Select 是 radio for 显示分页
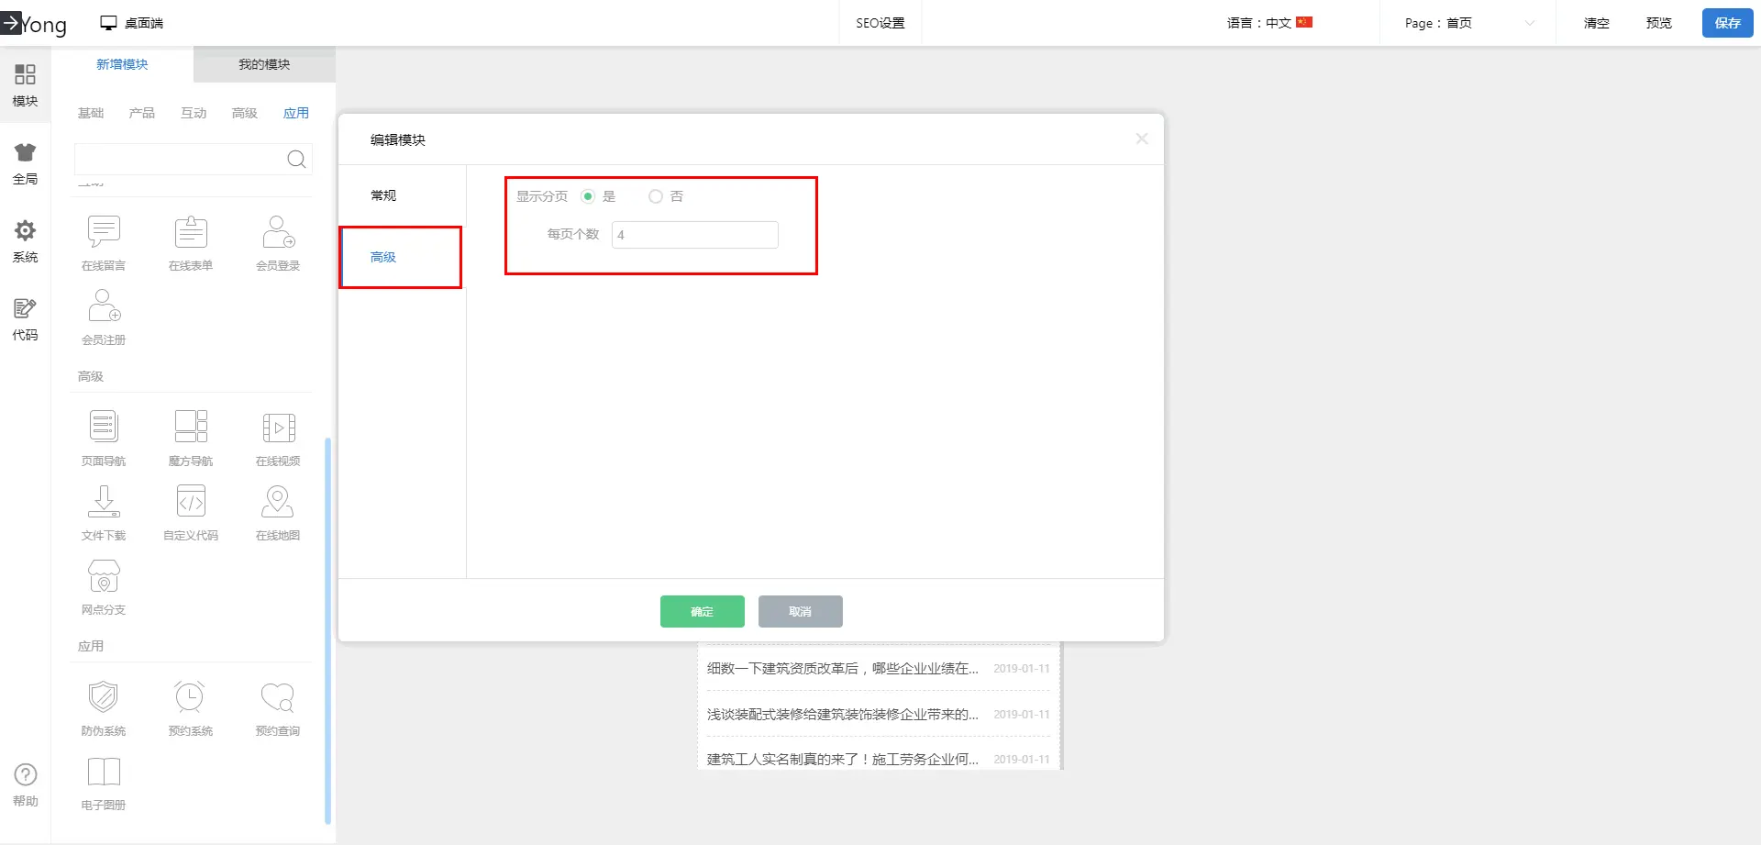 pos(588,196)
